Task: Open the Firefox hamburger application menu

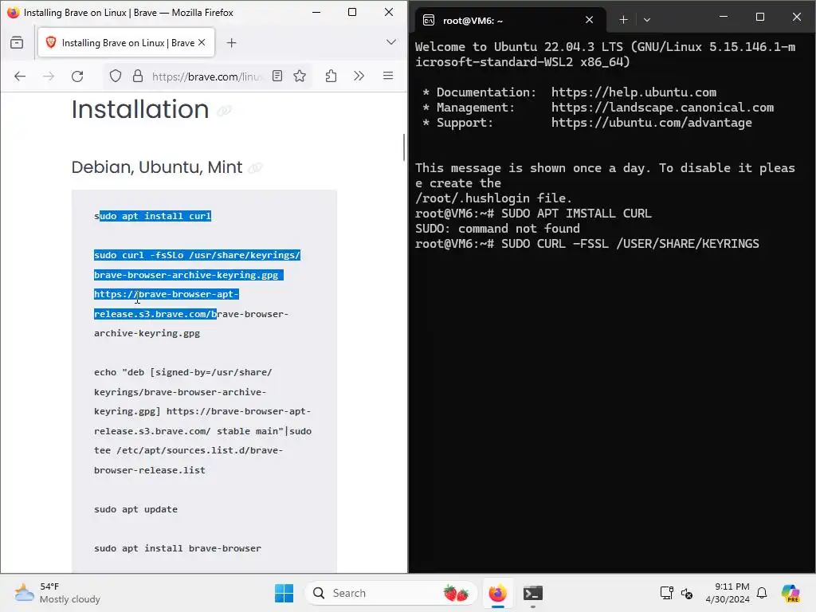Action: click(388, 76)
